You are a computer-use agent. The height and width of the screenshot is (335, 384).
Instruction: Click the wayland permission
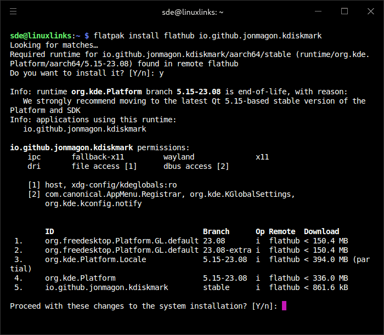pyautogui.click(x=179, y=157)
